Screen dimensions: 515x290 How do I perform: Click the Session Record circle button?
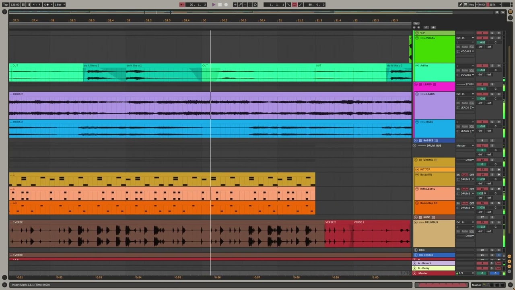[255, 4]
